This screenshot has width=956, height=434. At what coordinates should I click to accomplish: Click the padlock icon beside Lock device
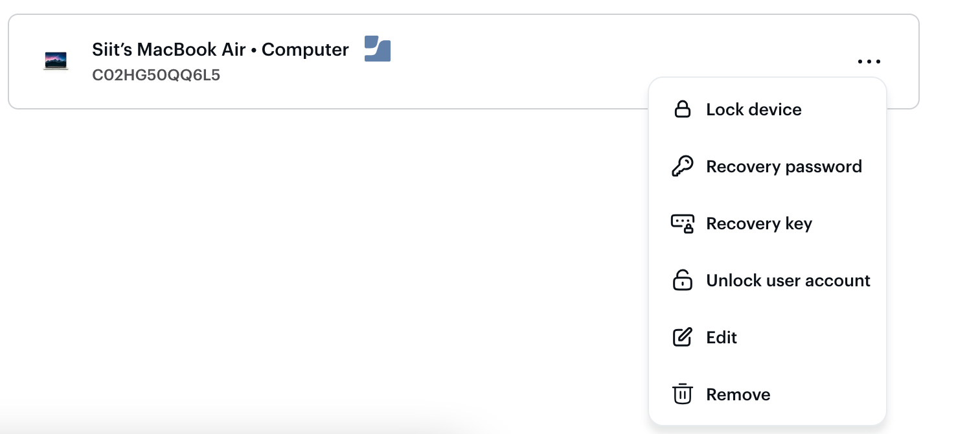click(x=682, y=109)
